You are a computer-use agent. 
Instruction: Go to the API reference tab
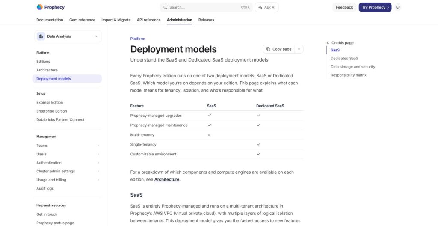coord(148,20)
